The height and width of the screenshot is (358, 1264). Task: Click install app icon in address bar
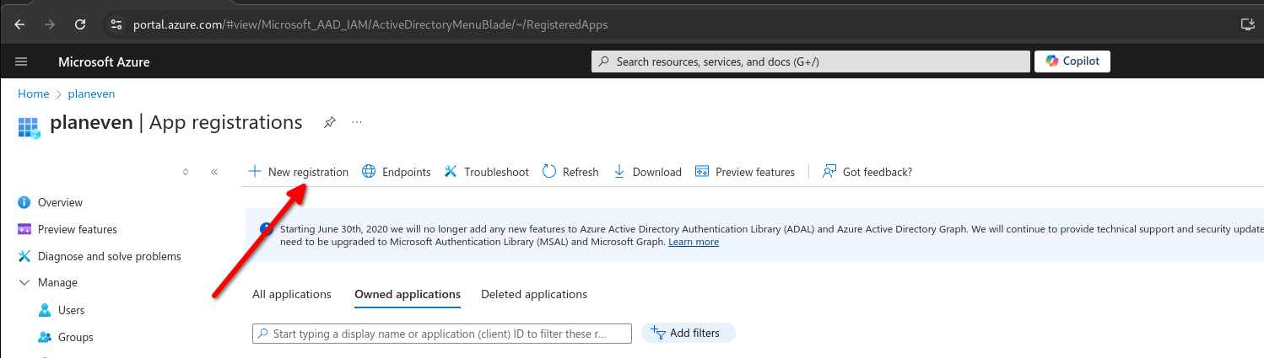1247,24
